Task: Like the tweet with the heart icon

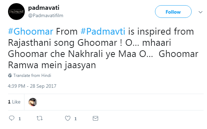Action: (x=68, y=118)
